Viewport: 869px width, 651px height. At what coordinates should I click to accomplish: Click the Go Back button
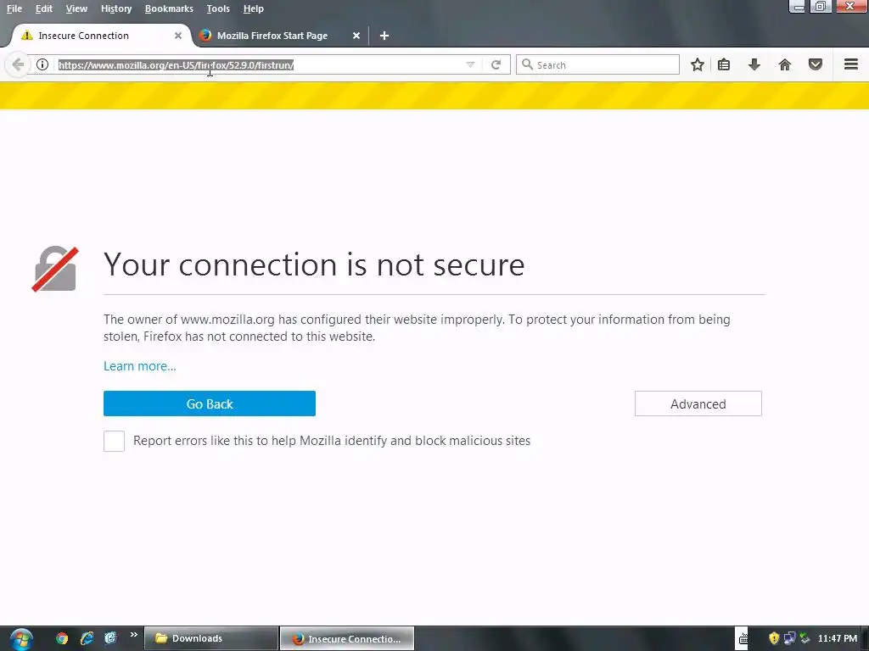(x=210, y=403)
